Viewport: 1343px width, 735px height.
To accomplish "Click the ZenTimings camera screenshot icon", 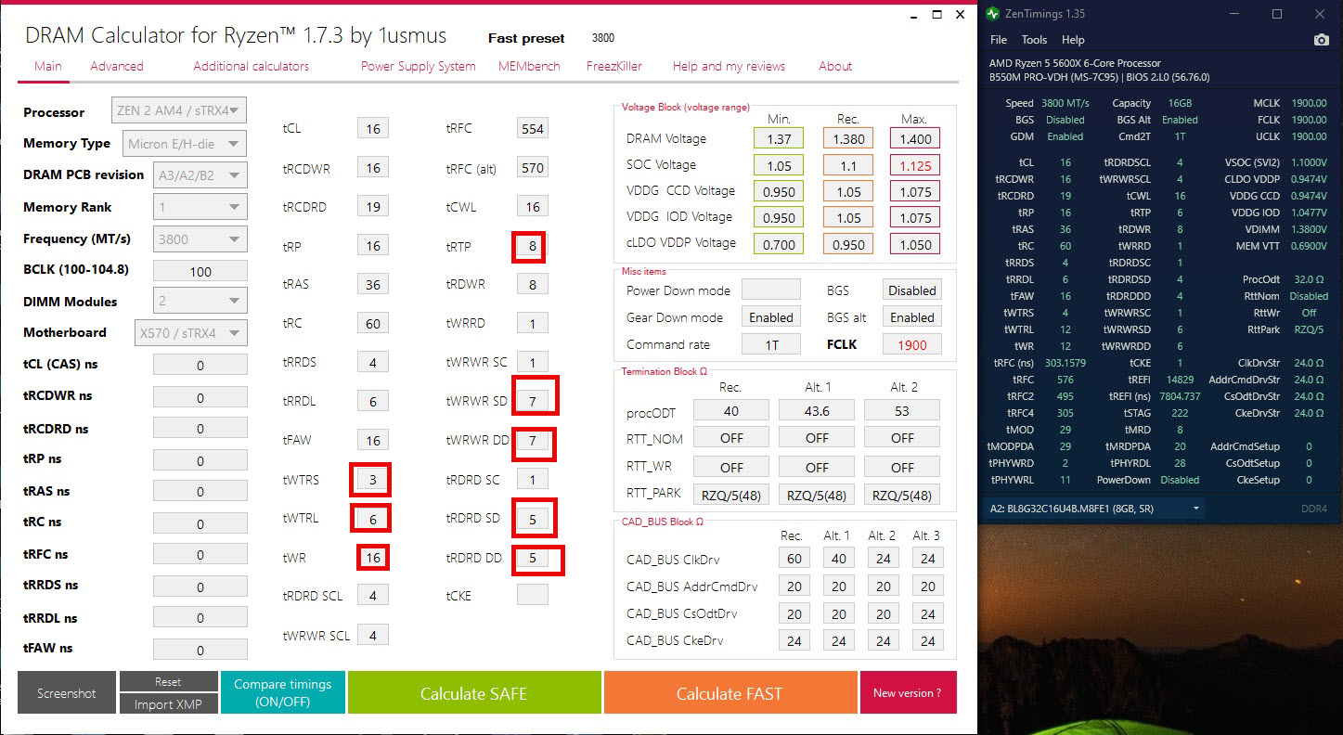I will point(1321,40).
